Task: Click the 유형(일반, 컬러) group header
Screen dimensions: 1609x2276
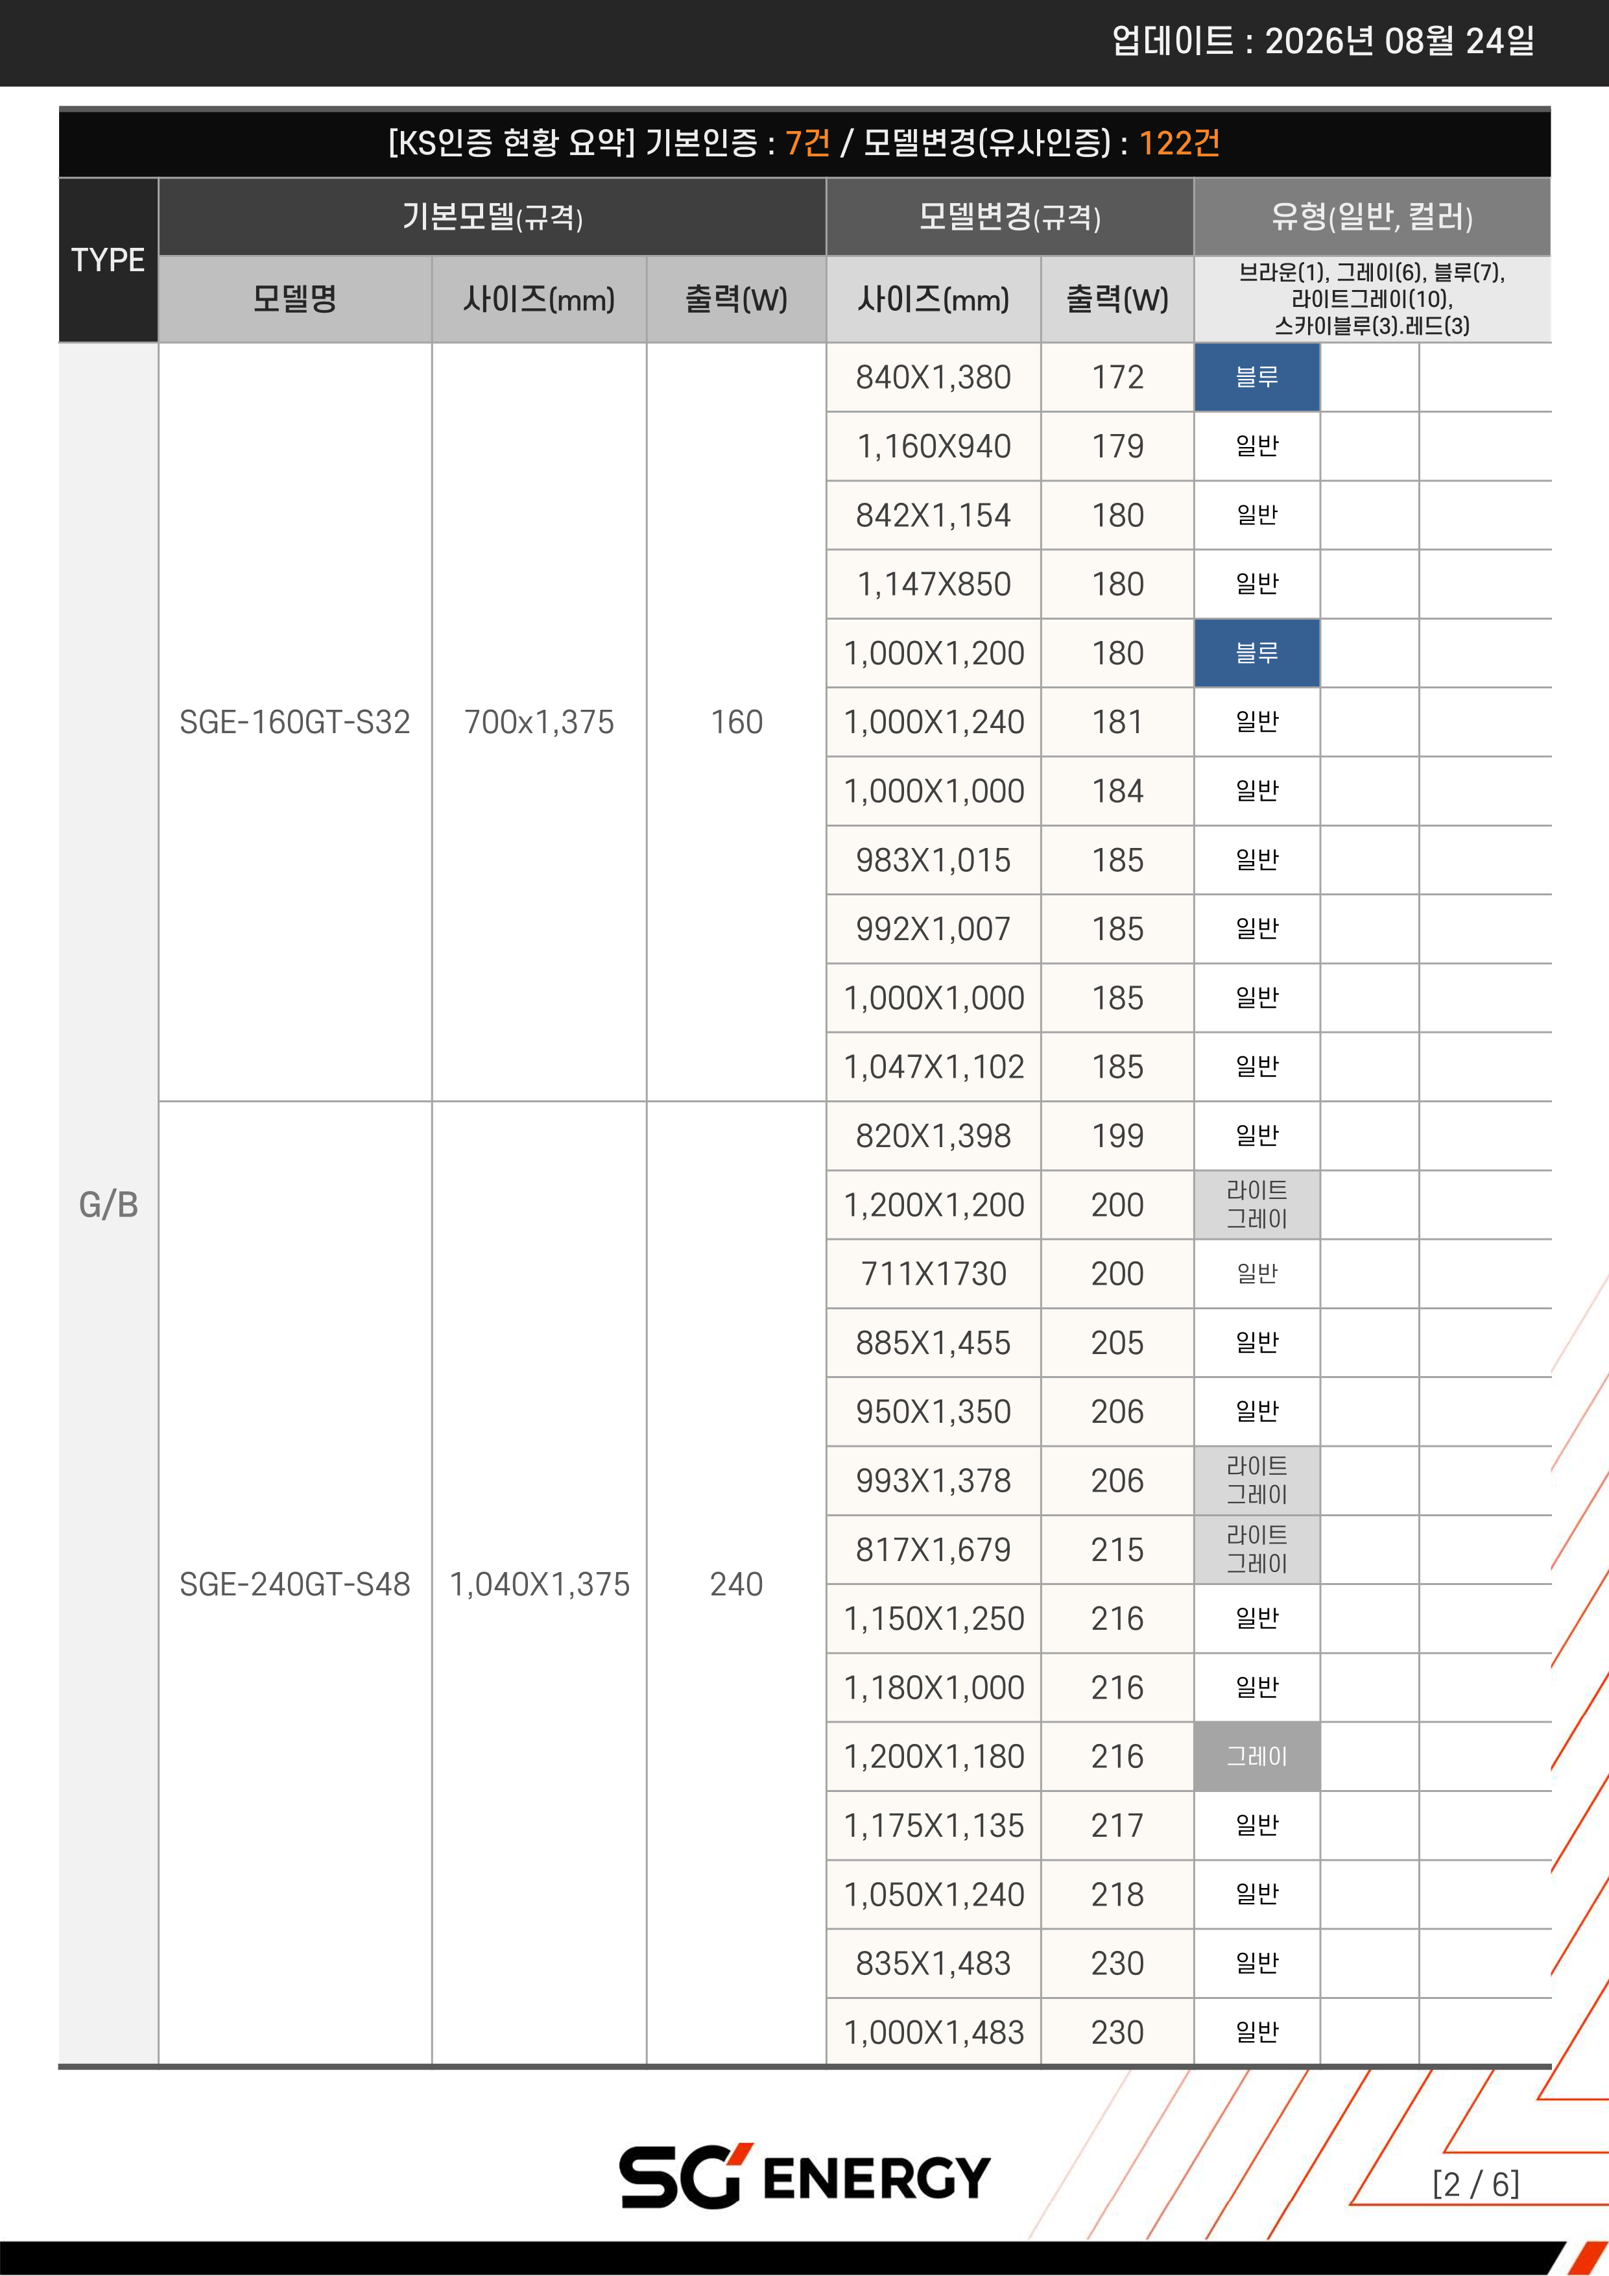Action: pyautogui.click(x=1372, y=217)
